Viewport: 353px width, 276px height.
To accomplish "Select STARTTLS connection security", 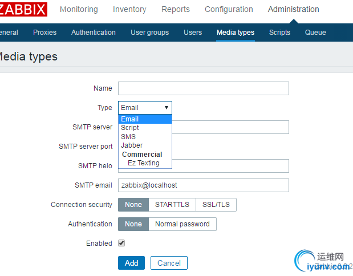I will (x=172, y=205).
